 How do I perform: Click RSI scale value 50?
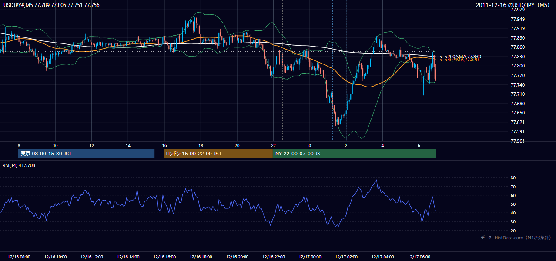(x=513, y=204)
